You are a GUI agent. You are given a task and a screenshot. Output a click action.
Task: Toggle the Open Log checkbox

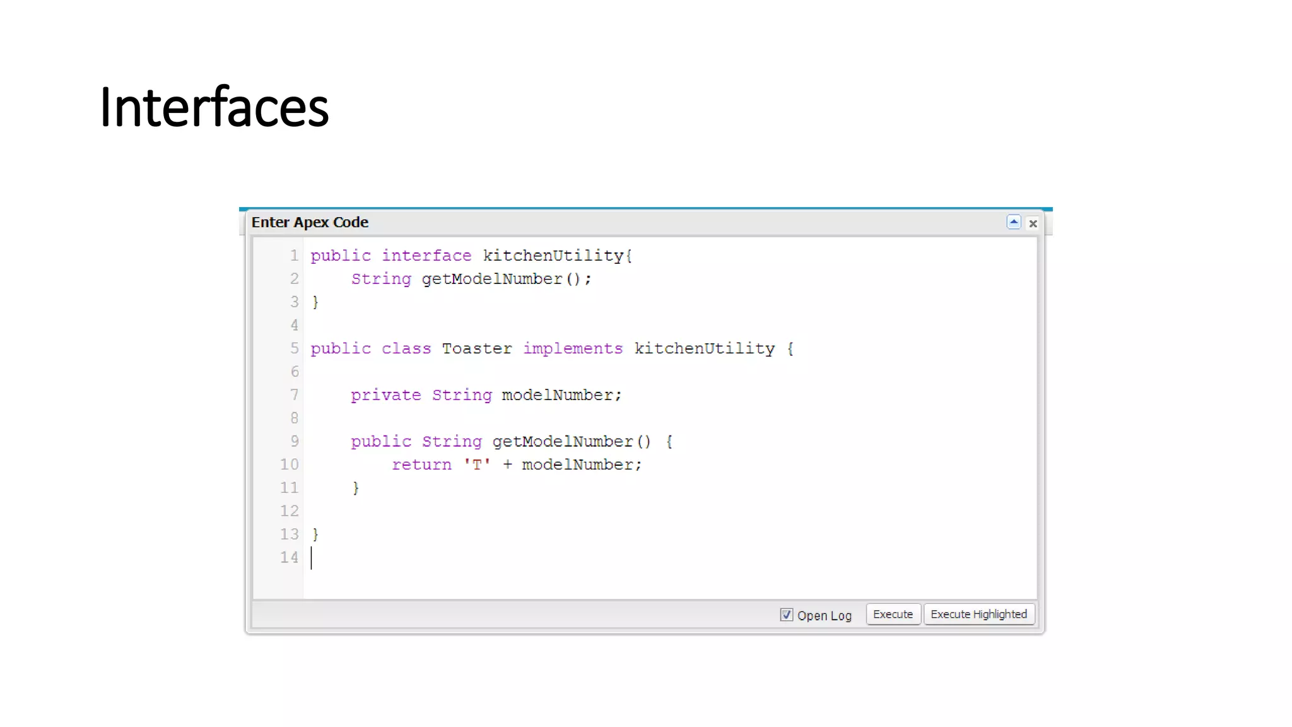coord(786,615)
